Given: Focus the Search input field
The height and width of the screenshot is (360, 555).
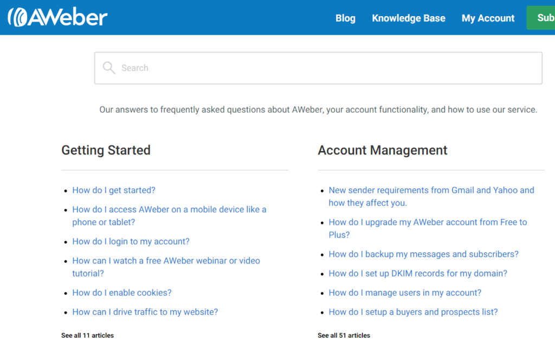Looking at the screenshot, I should coord(318,68).
